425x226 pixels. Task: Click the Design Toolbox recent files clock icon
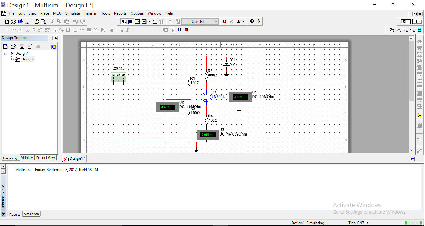click(x=53, y=46)
